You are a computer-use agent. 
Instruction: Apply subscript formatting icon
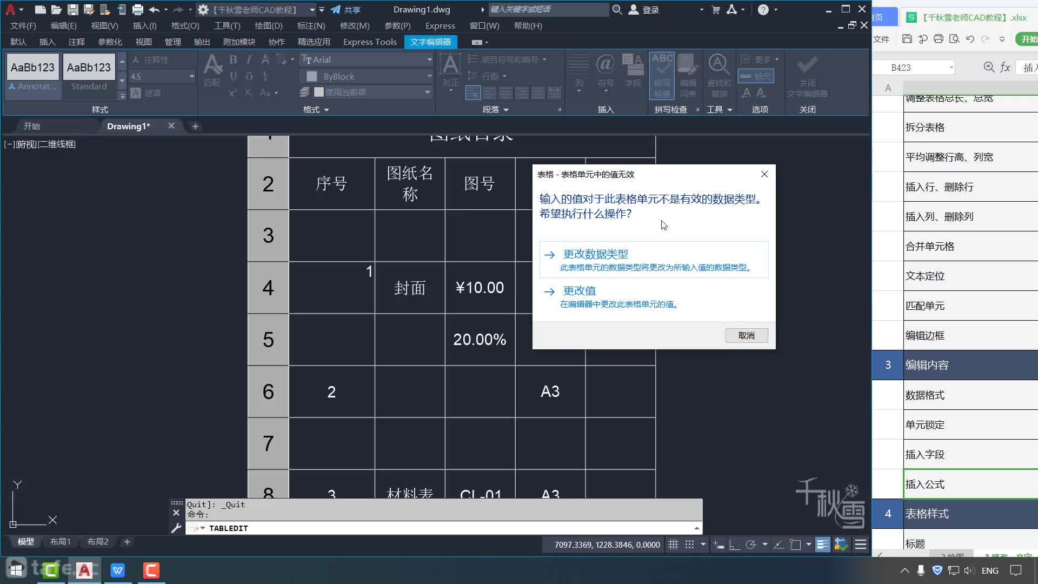249,92
